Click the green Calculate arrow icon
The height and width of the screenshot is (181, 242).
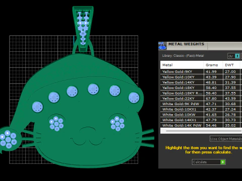click(223, 162)
